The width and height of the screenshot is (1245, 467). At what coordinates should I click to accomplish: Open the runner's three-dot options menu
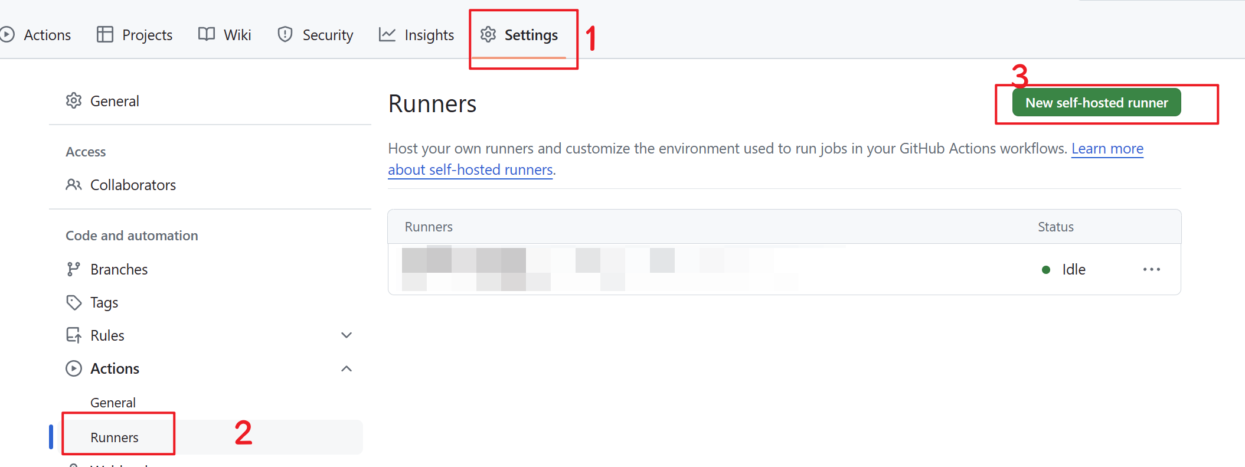click(x=1151, y=269)
